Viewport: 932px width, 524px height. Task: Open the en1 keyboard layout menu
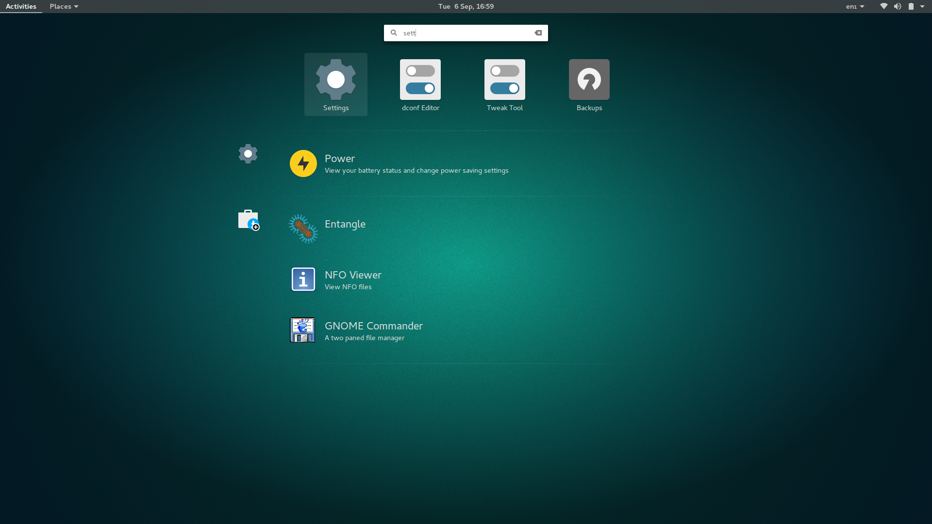click(x=855, y=6)
